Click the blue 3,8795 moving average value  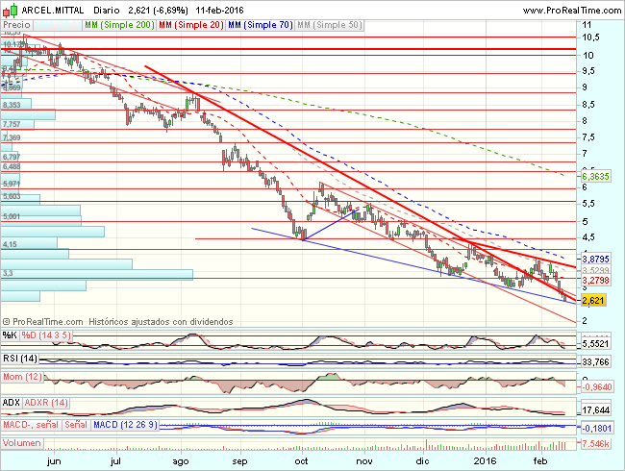[x=595, y=260]
